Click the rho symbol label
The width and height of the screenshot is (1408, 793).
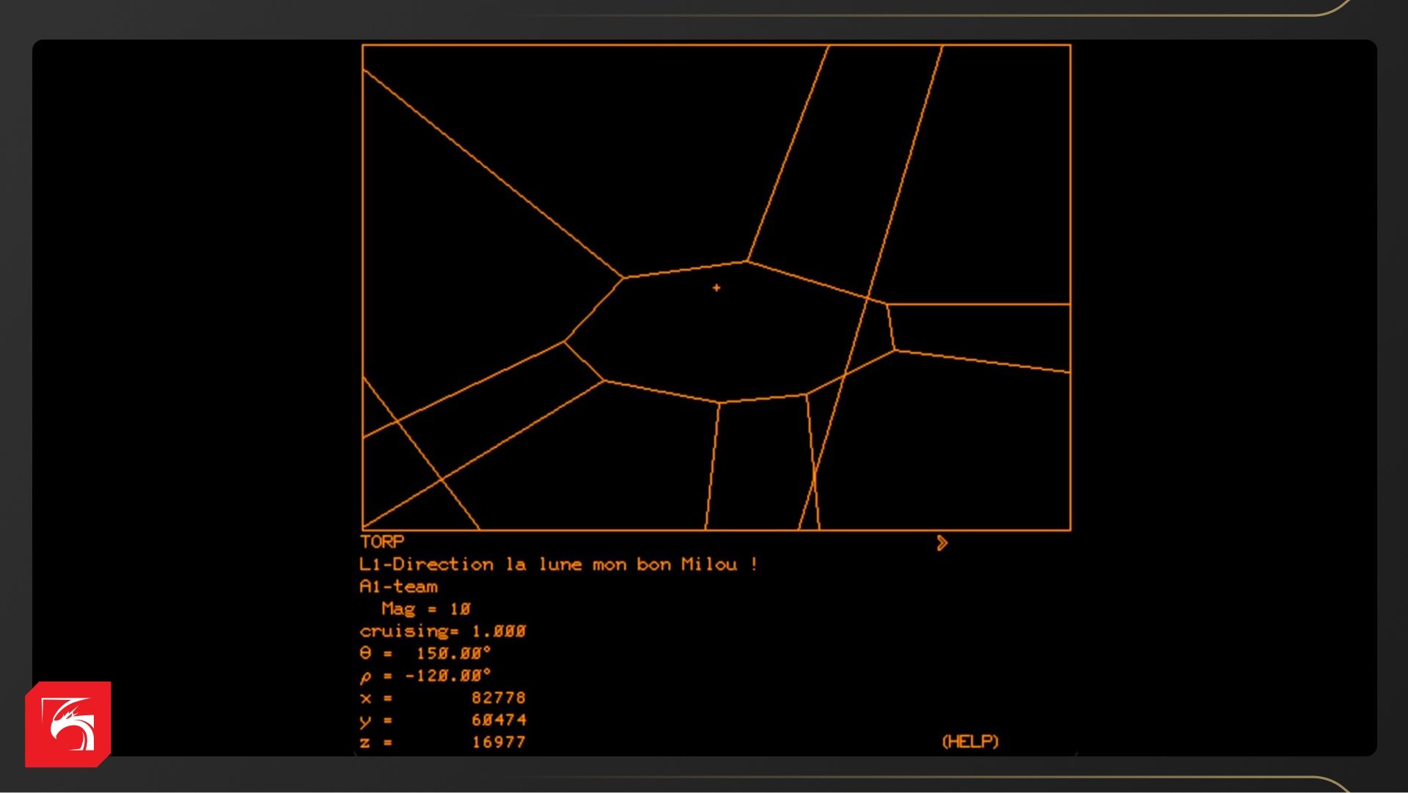click(x=366, y=676)
